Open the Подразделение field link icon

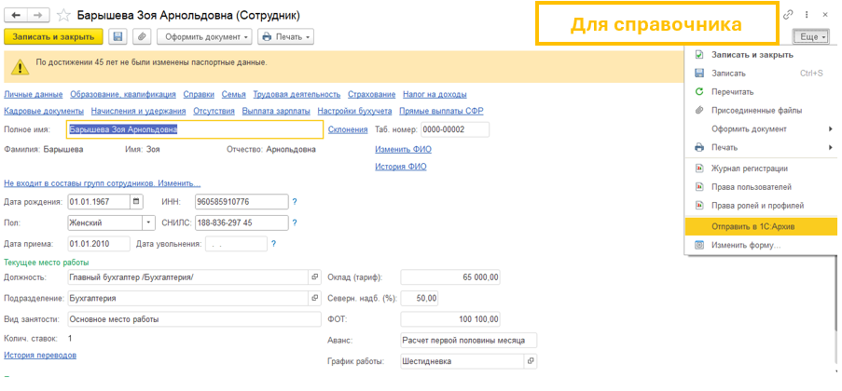tap(314, 298)
